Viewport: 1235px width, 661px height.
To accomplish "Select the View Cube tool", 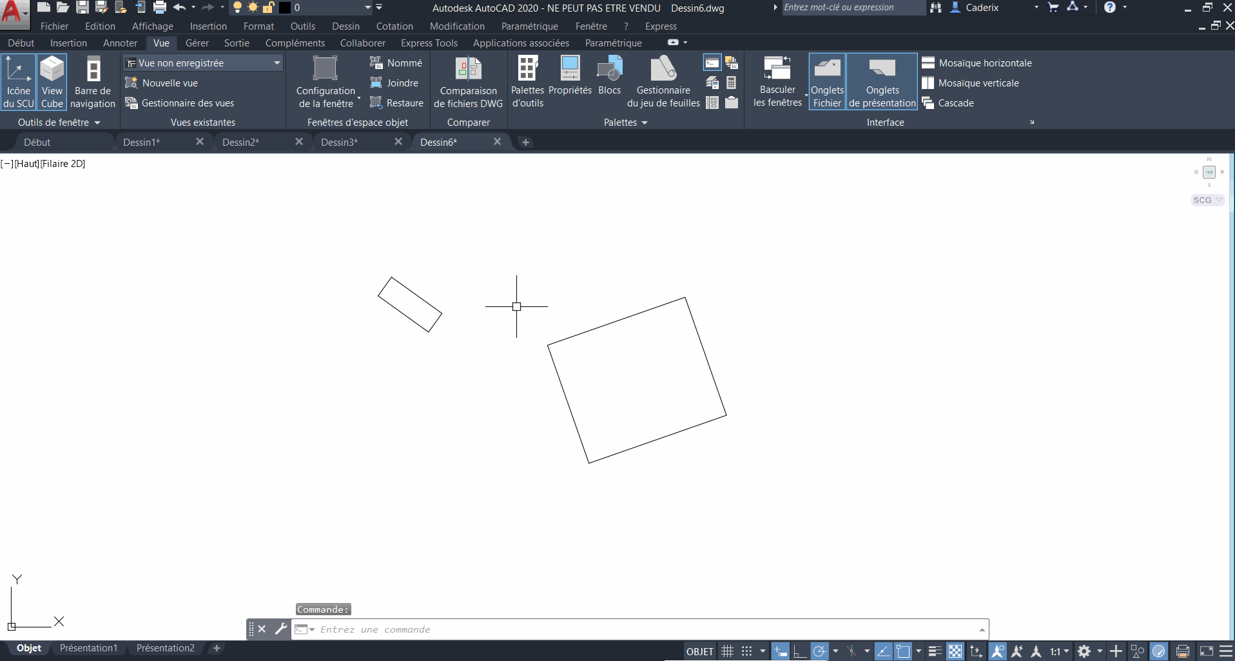I will (52, 81).
